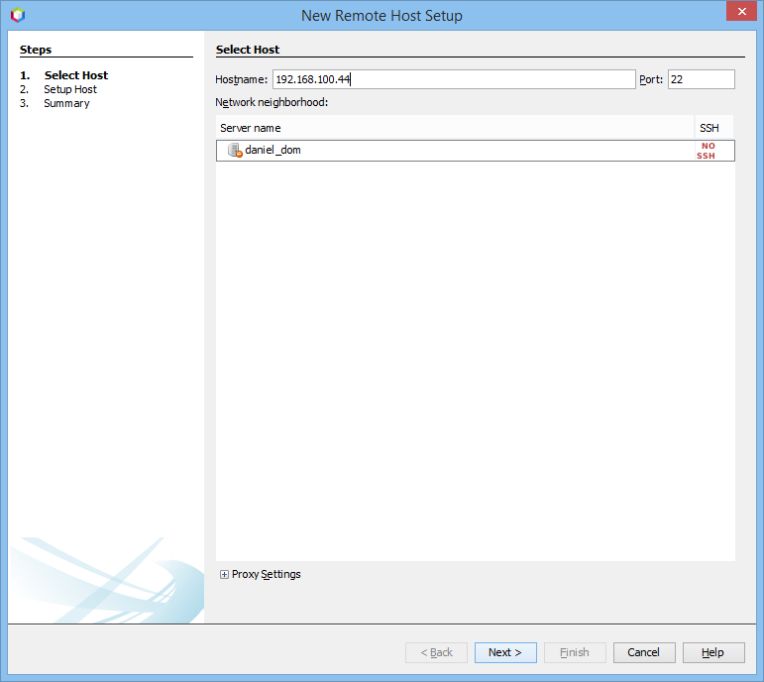The height and width of the screenshot is (682, 764).
Task: Open Help for this wizard
Action: pos(712,652)
